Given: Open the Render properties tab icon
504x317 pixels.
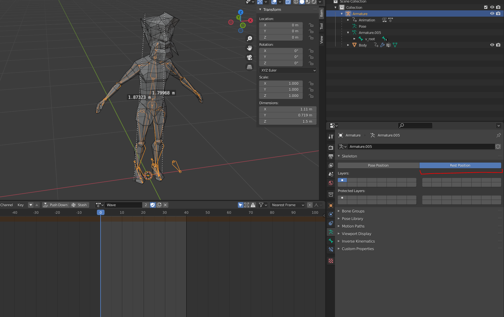Looking at the screenshot, I should pyautogui.click(x=331, y=148).
